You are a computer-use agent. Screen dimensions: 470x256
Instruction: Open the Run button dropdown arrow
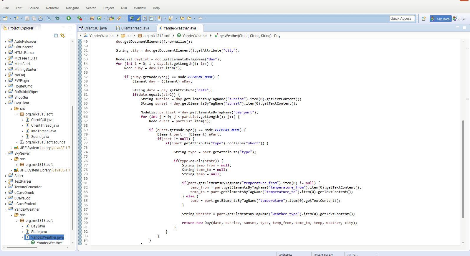tap(74, 18)
